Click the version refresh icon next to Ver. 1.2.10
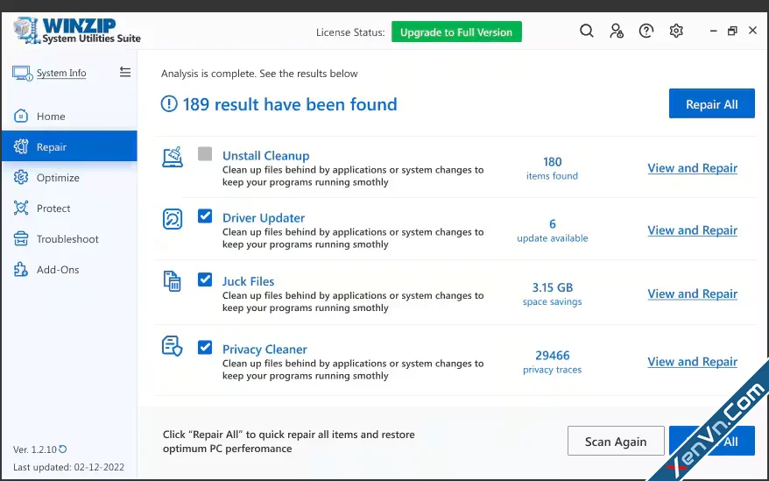 63,449
